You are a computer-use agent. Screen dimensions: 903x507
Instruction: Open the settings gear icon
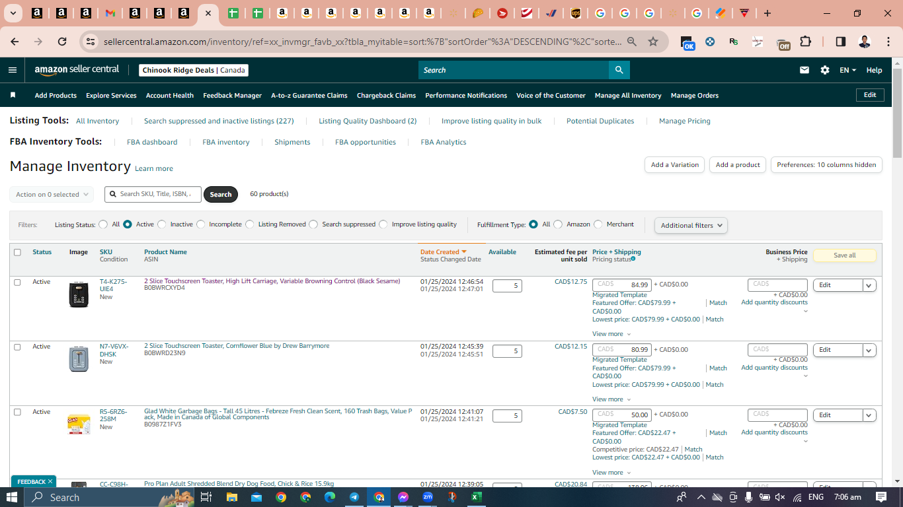coord(825,70)
